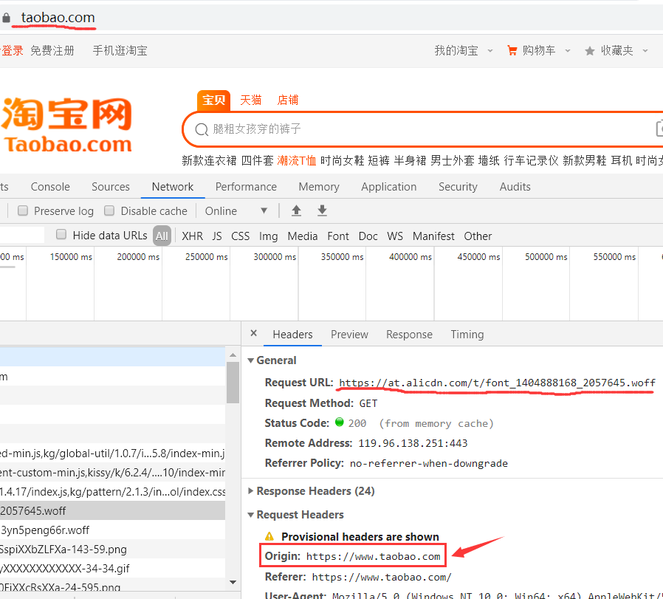Filter requests by CSS
The height and width of the screenshot is (599, 663).
pyautogui.click(x=240, y=236)
